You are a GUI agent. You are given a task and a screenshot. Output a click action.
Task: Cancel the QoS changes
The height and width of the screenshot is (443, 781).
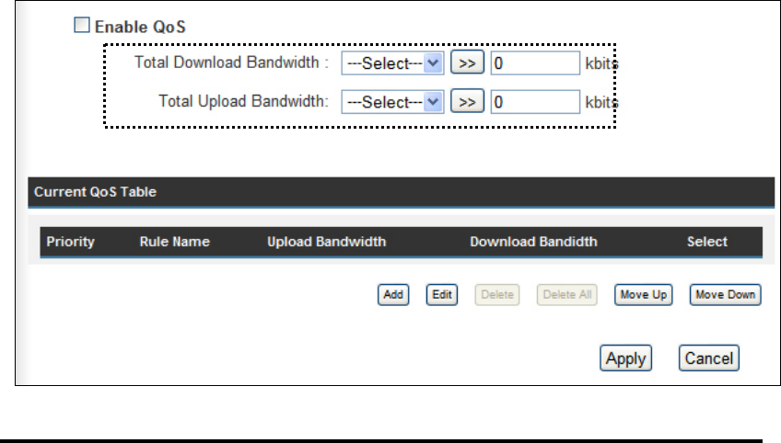coord(709,358)
